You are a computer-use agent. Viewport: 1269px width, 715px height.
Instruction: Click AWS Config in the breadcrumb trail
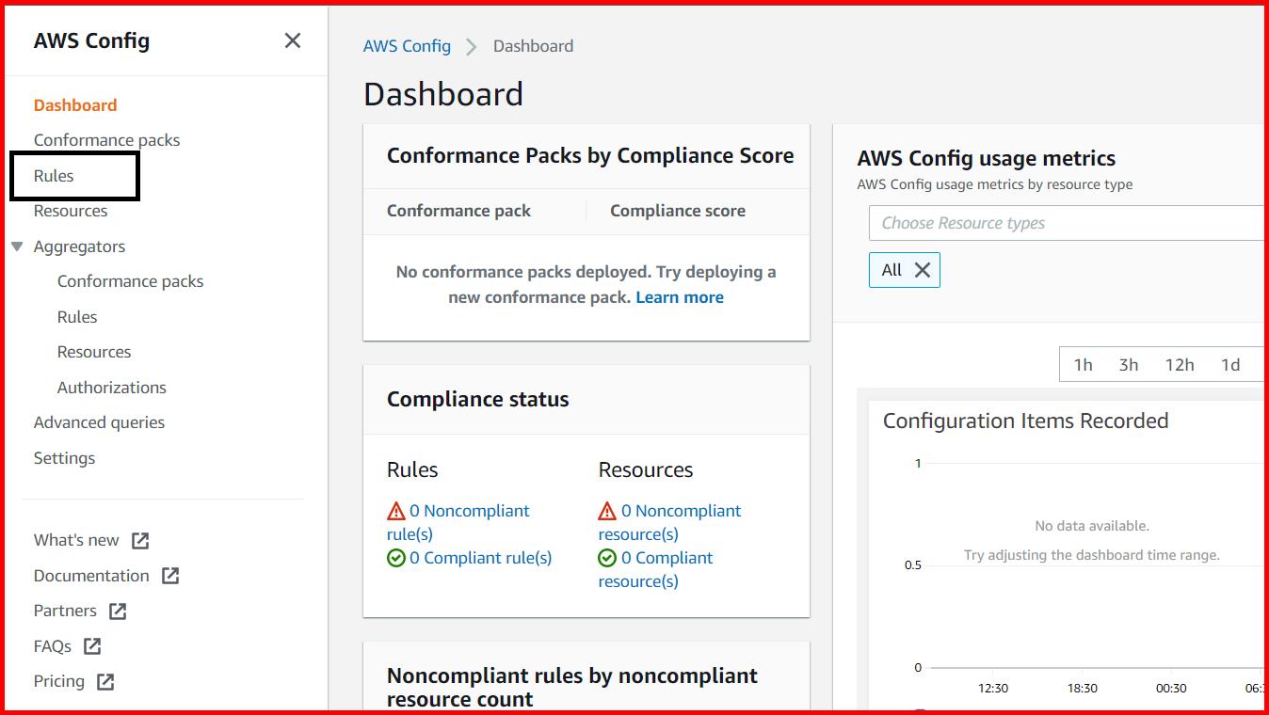point(407,45)
